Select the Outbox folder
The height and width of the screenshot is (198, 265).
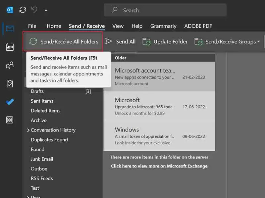39,169
